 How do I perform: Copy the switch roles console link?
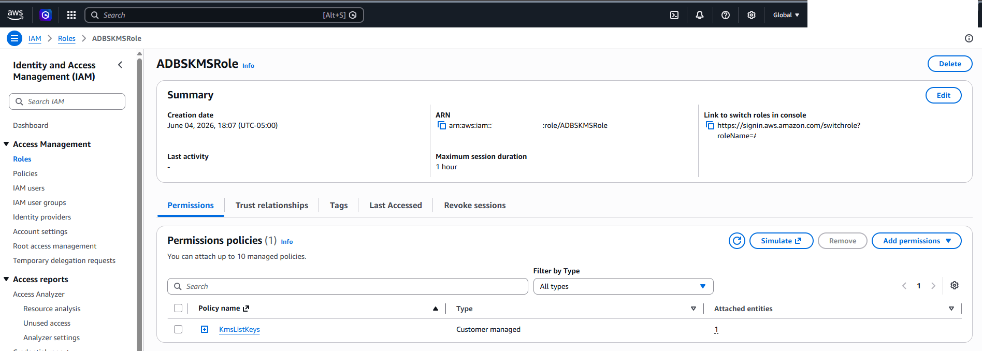point(710,125)
